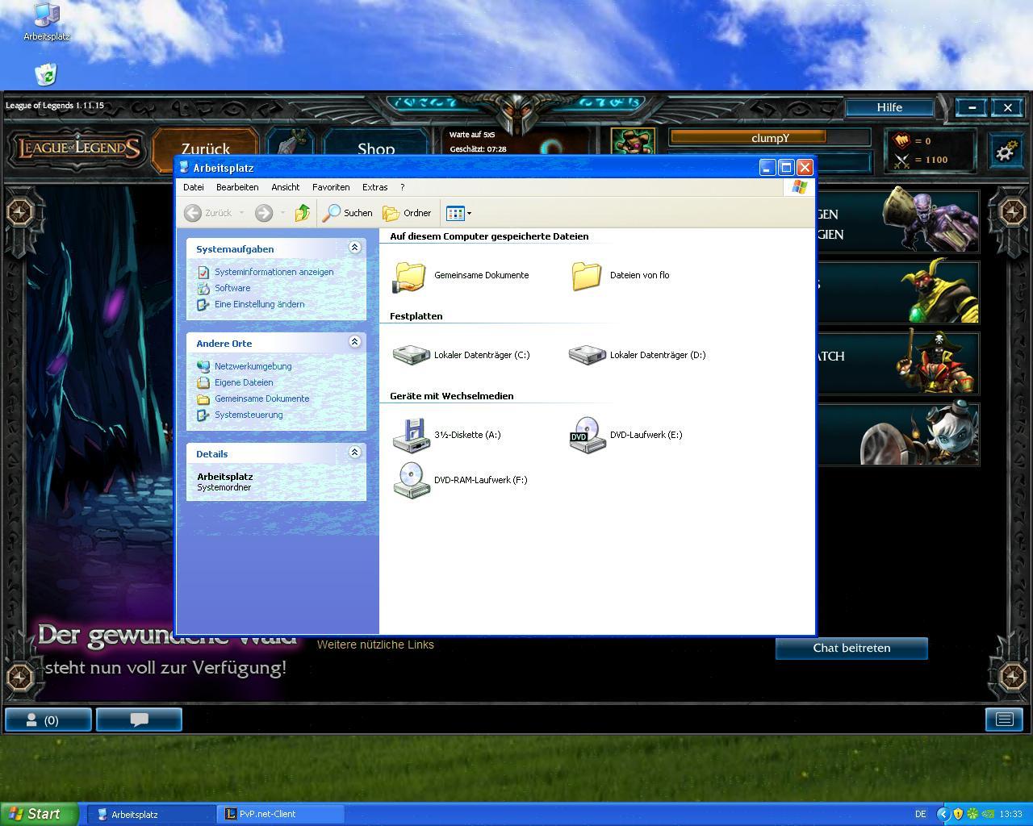Open the Bearbeiten menu
The image size is (1033, 826).
coord(237,187)
